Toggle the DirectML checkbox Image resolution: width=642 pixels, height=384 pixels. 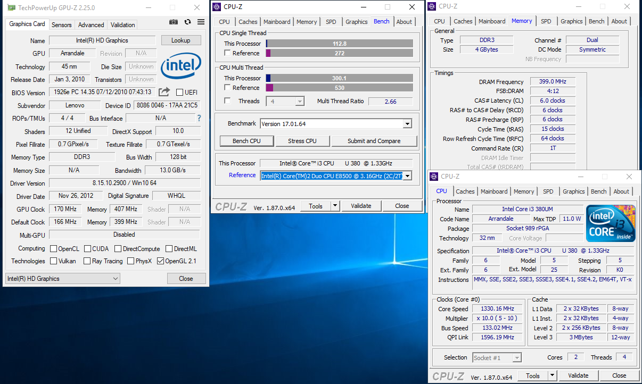[169, 248]
